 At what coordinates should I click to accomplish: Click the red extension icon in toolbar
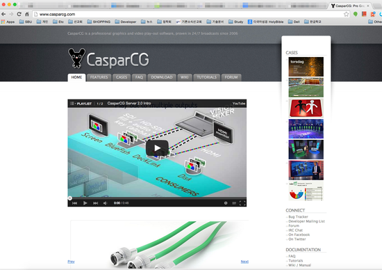(x=364, y=14)
